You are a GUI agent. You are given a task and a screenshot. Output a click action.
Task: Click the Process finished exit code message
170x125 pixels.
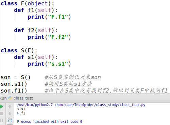[50, 122]
